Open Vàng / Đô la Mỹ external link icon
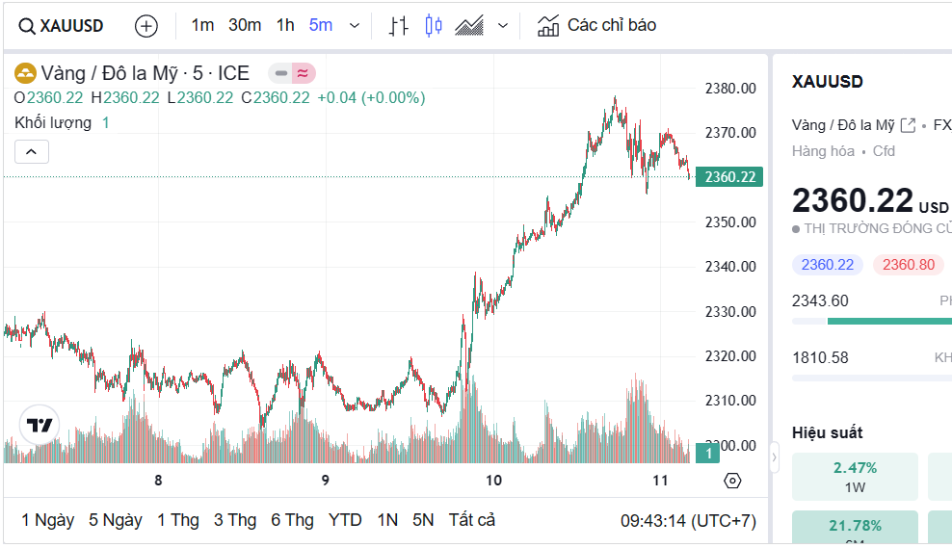This screenshot has width=952, height=548. (x=908, y=125)
